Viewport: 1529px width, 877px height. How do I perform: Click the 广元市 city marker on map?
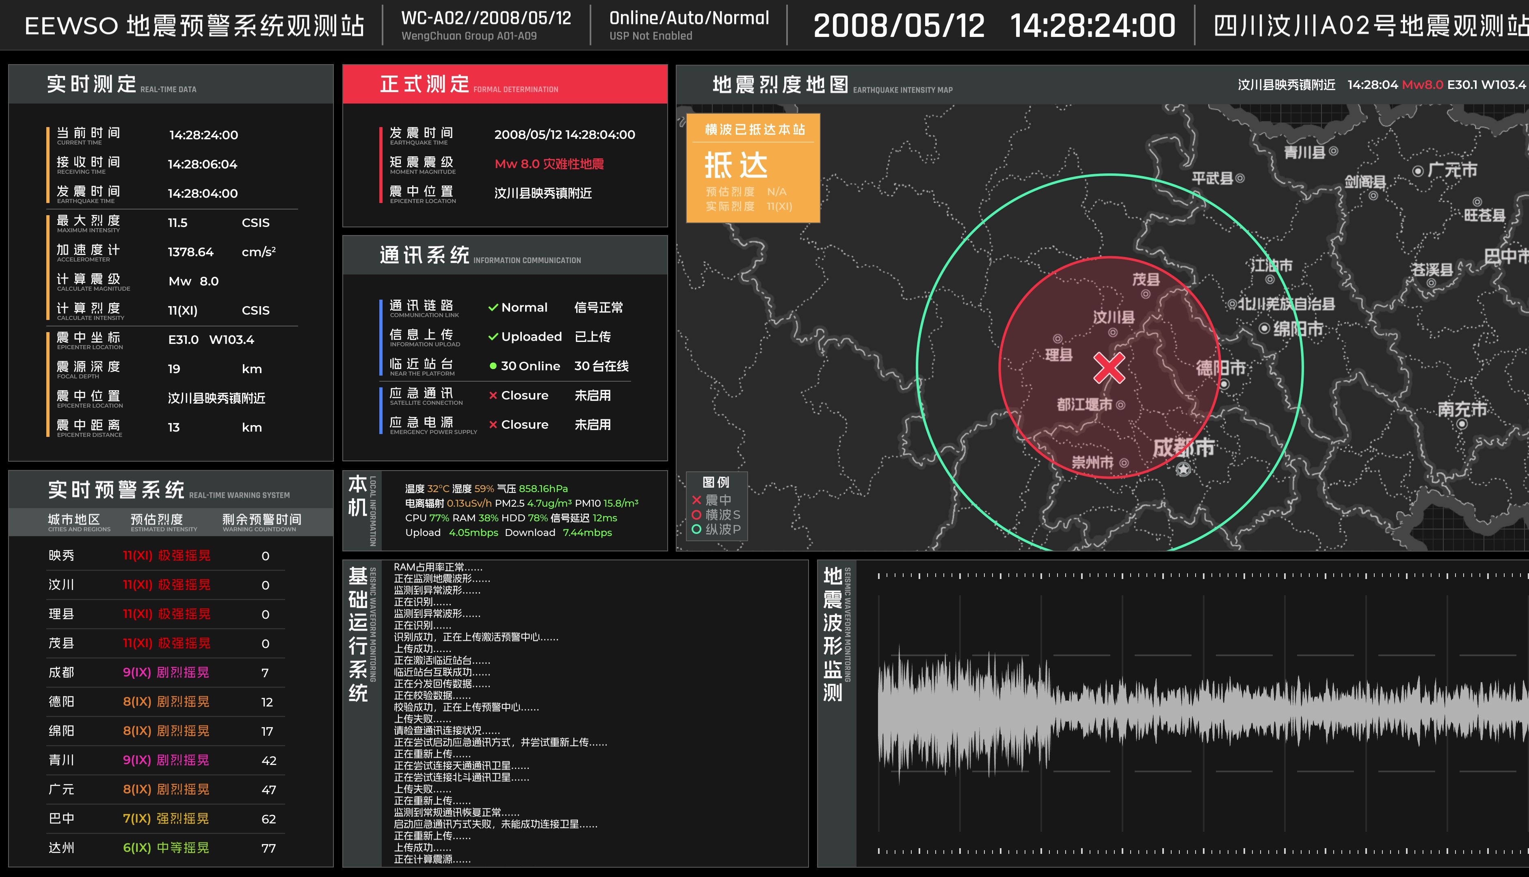point(1418,171)
